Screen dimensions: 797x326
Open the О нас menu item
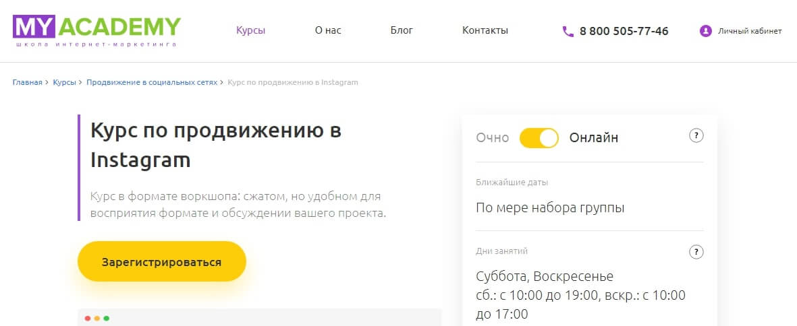click(328, 30)
